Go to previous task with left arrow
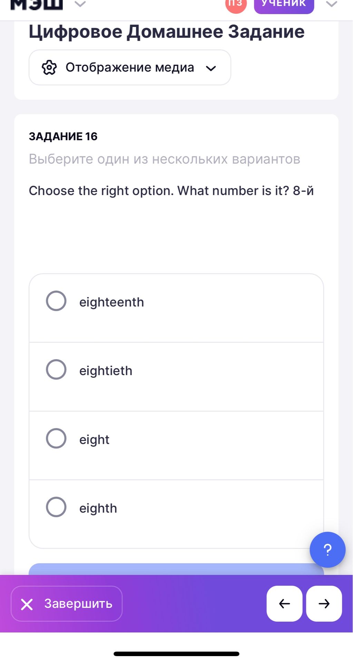353x663 pixels. [284, 604]
